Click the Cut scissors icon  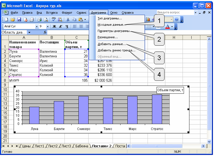68,19
